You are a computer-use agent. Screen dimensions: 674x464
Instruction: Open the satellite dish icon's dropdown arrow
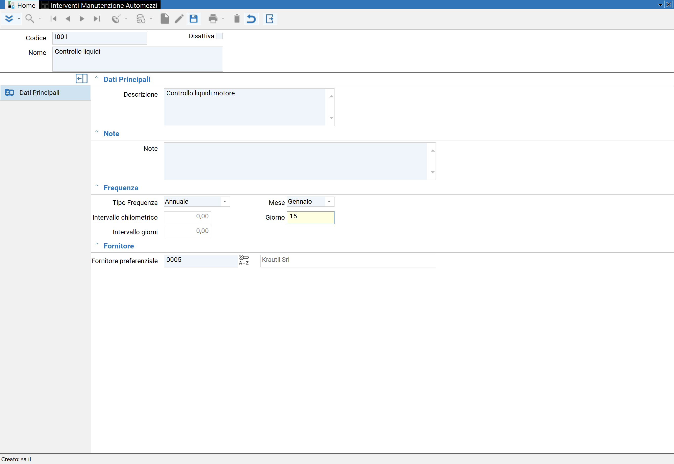coord(126,19)
